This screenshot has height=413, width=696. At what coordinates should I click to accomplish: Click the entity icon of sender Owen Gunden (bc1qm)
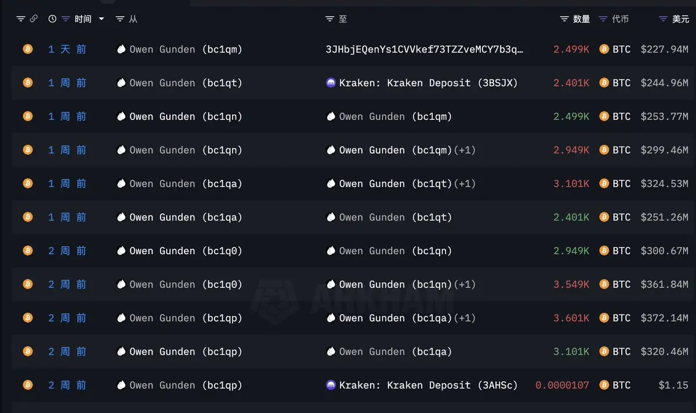121,49
